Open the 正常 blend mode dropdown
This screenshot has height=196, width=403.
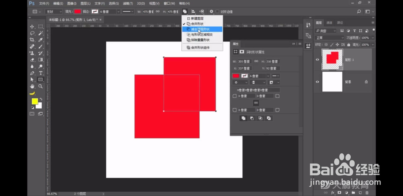[329, 38]
